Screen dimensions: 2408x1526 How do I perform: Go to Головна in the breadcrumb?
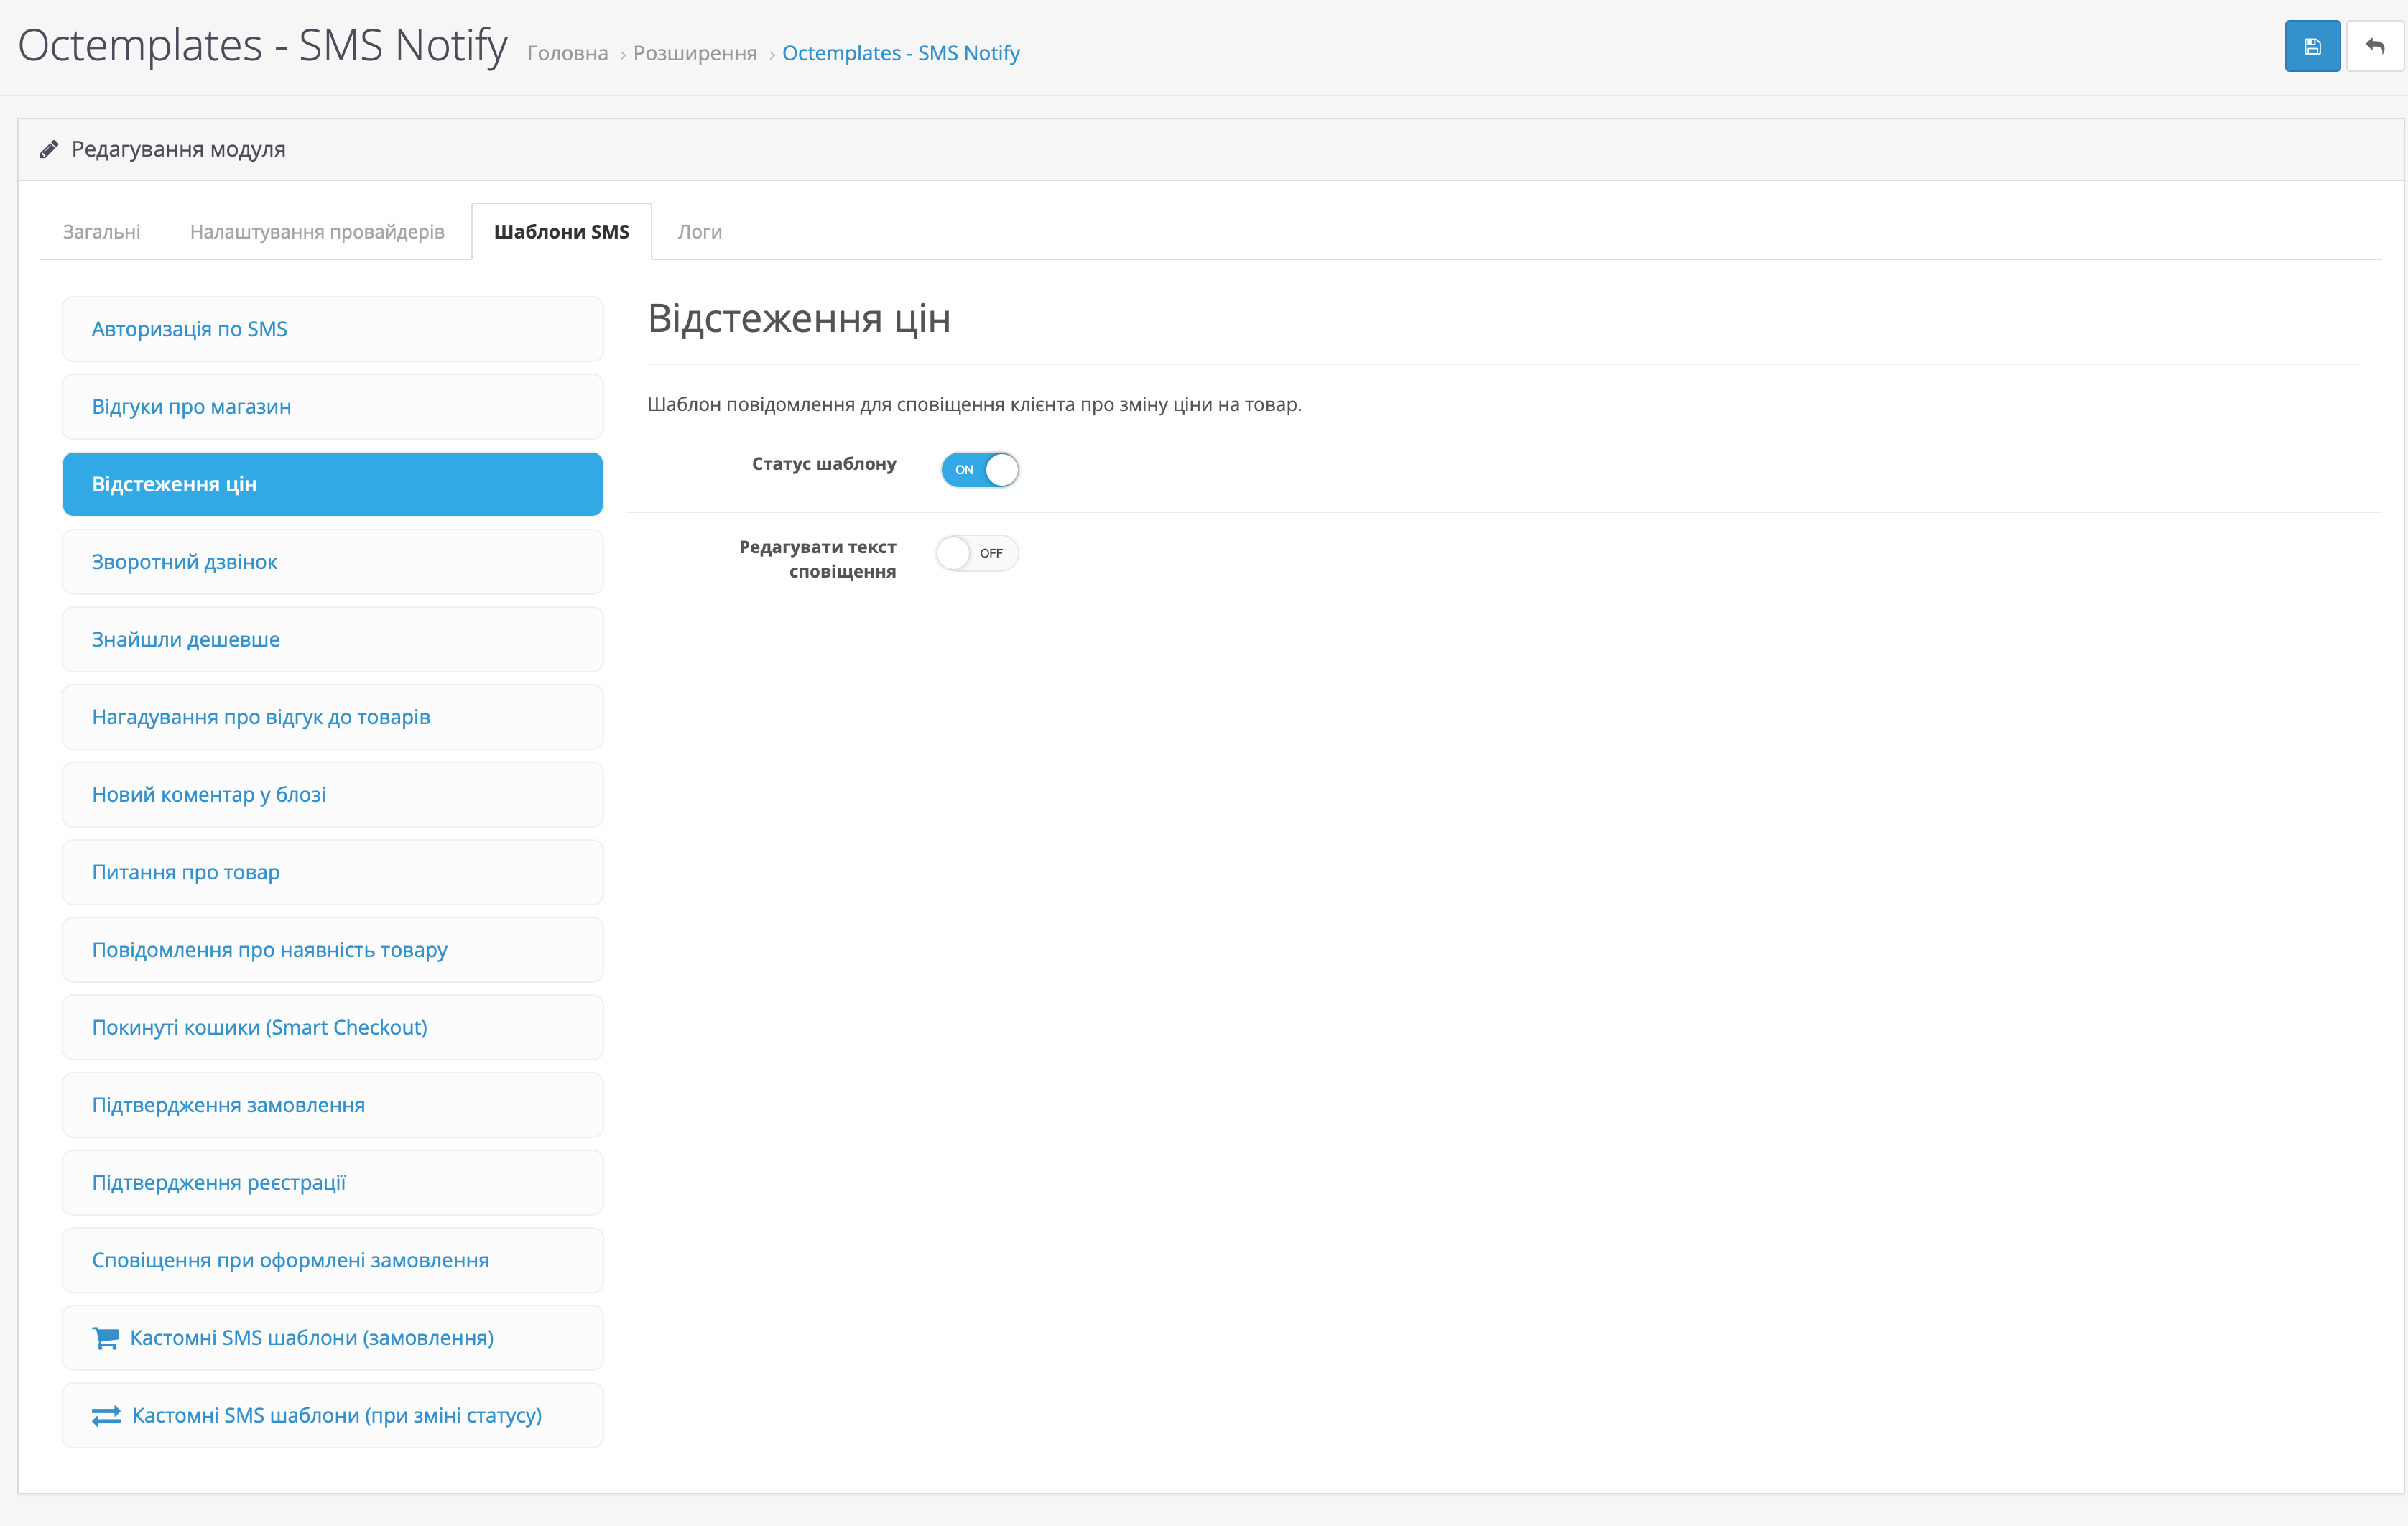click(567, 53)
